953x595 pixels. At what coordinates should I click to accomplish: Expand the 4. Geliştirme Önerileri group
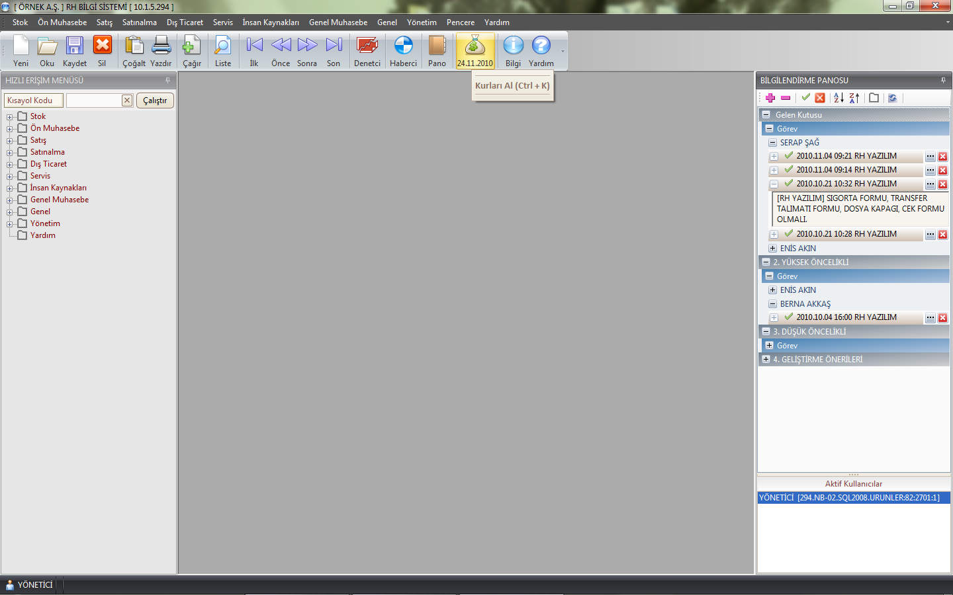click(766, 360)
